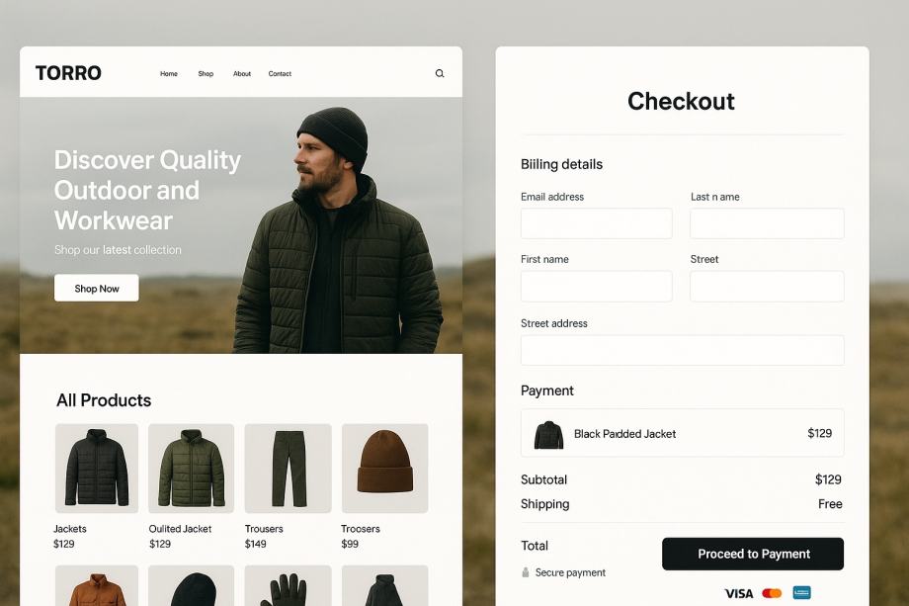The height and width of the screenshot is (606, 909).
Task: Click Proceed to Payment button
Action: 753,554
